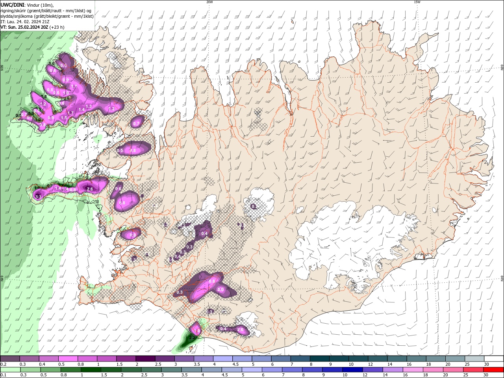Click the 1.7 value in Westfjords
The width and height of the screenshot is (504, 378).
tap(71, 113)
